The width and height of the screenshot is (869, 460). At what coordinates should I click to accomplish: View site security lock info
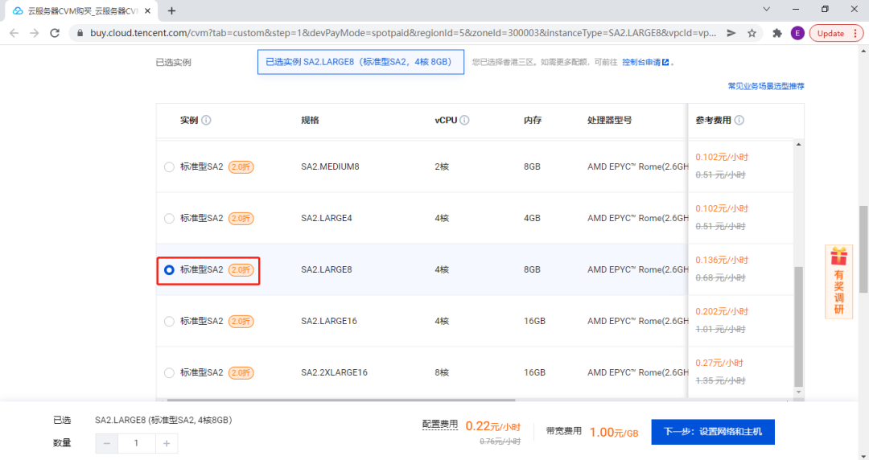(80, 33)
